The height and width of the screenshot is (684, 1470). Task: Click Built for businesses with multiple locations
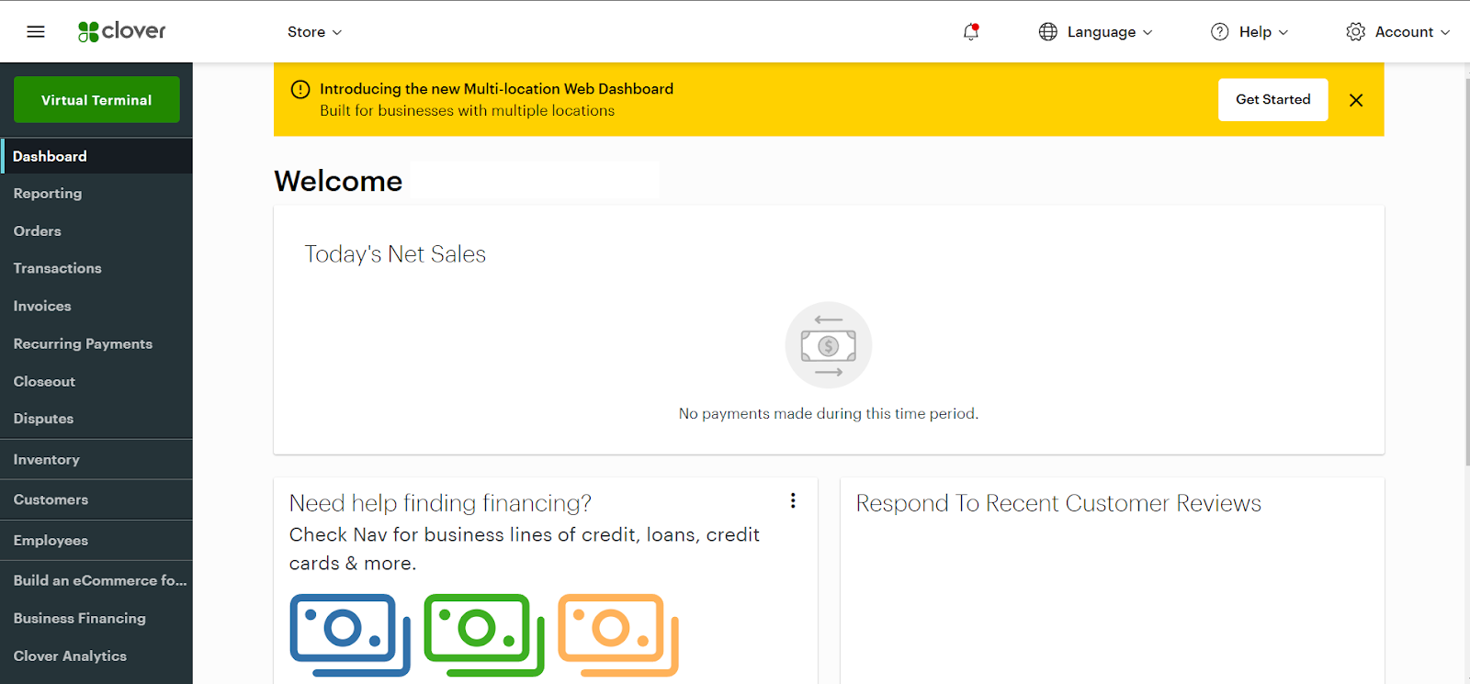tap(467, 111)
